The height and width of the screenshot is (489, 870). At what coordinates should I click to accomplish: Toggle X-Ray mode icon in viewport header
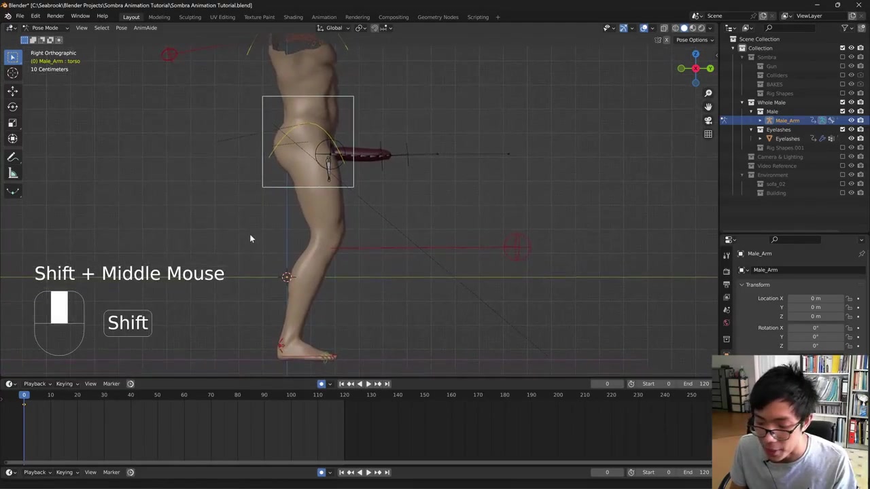[664, 28]
